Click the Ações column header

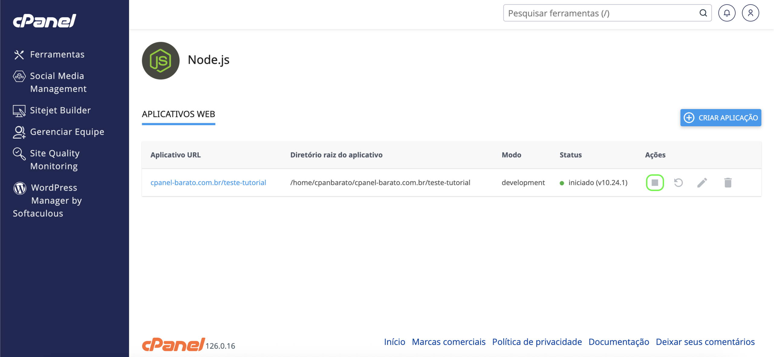pyautogui.click(x=655, y=155)
